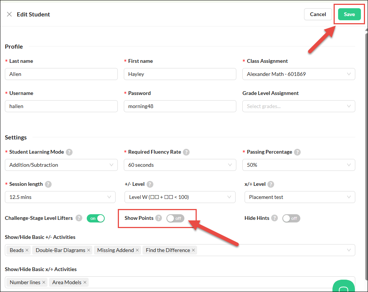Open the Student Learning Mode help tooltip
Viewport: 368px width, 292px height.
pyautogui.click(x=69, y=152)
